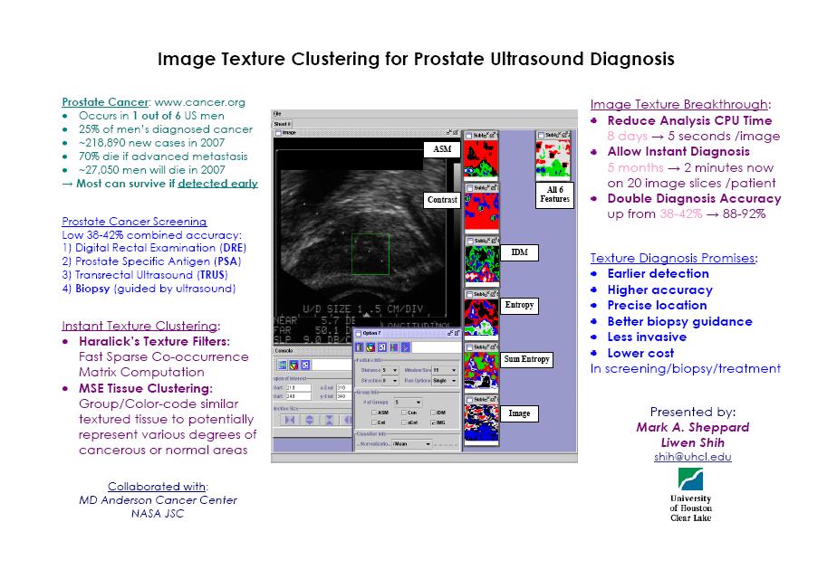The height and width of the screenshot is (579, 837).
Task: Click the 'Image Texture Breakthrough' heading
Action: pyautogui.click(x=679, y=105)
